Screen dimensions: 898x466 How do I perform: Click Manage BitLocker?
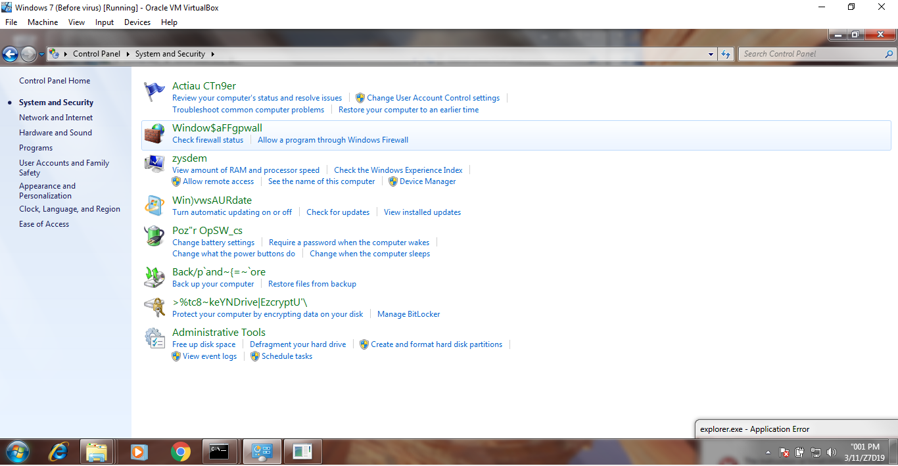click(x=409, y=314)
